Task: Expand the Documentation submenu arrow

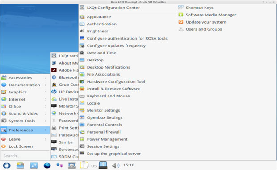Action: click(x=46, y=85)
